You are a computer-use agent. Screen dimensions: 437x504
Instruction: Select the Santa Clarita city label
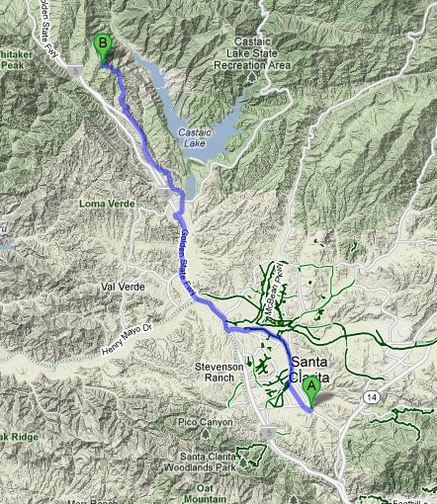309,370
